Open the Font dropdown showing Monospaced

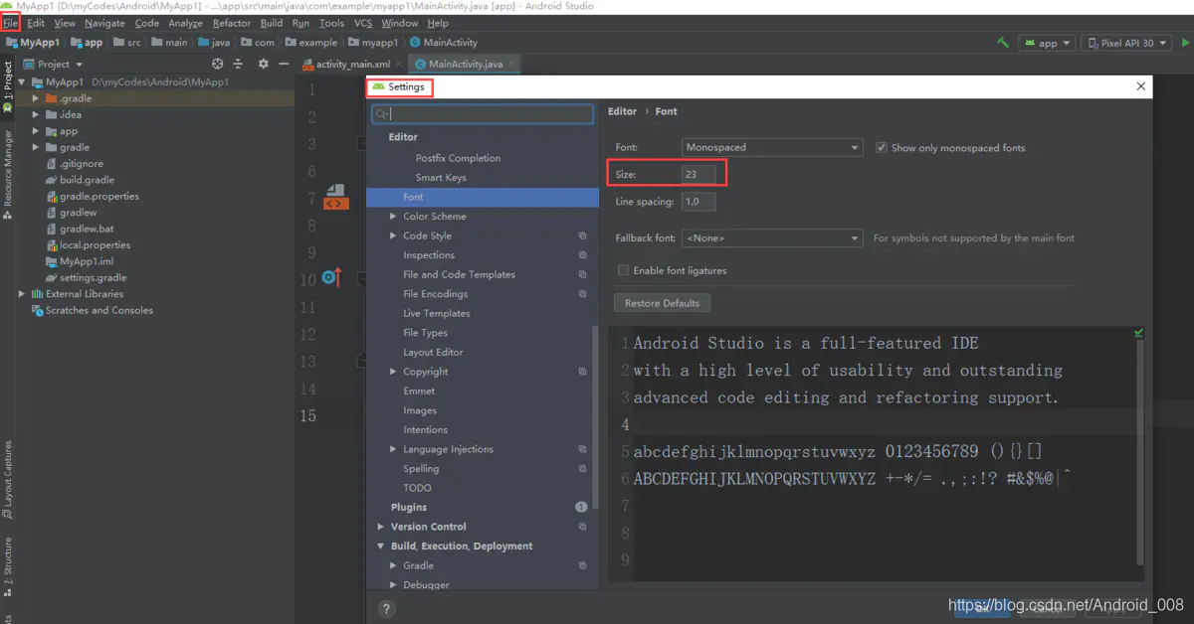click(x=772, y=147)
